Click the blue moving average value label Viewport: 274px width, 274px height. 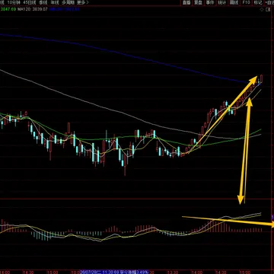(65, 9)
